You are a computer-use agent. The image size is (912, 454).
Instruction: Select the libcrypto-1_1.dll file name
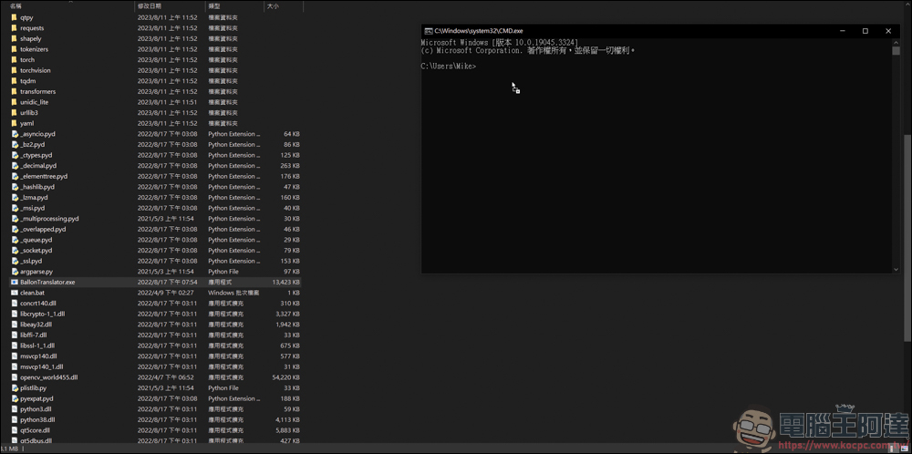pos(42,314)
